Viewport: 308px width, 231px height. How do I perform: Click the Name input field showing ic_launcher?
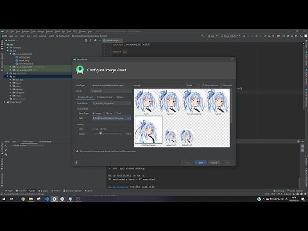pyautogui.click(x=112, y=91)
